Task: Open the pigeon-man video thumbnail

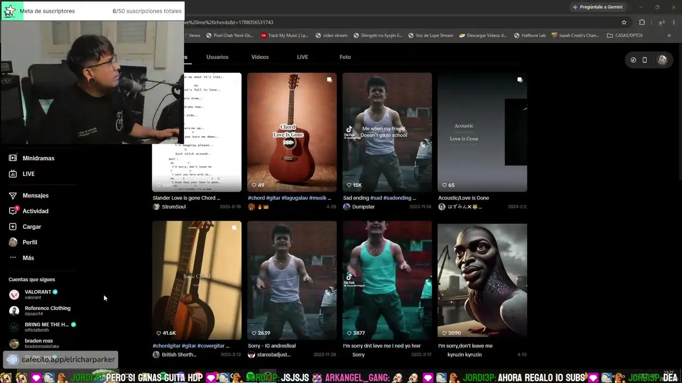Action: (x=482, y=280)
